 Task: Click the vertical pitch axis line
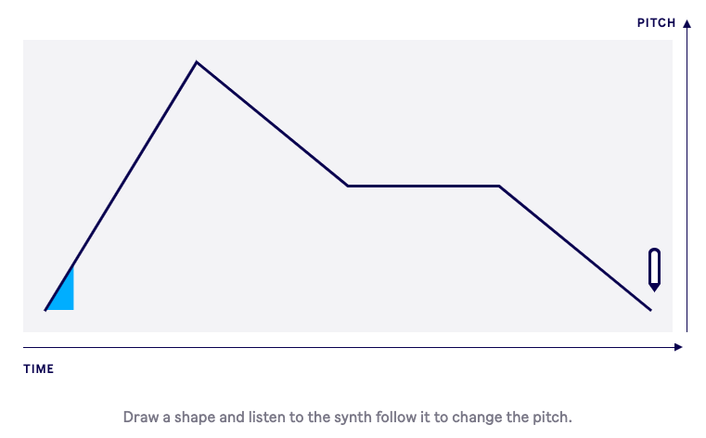coord(687,176)
